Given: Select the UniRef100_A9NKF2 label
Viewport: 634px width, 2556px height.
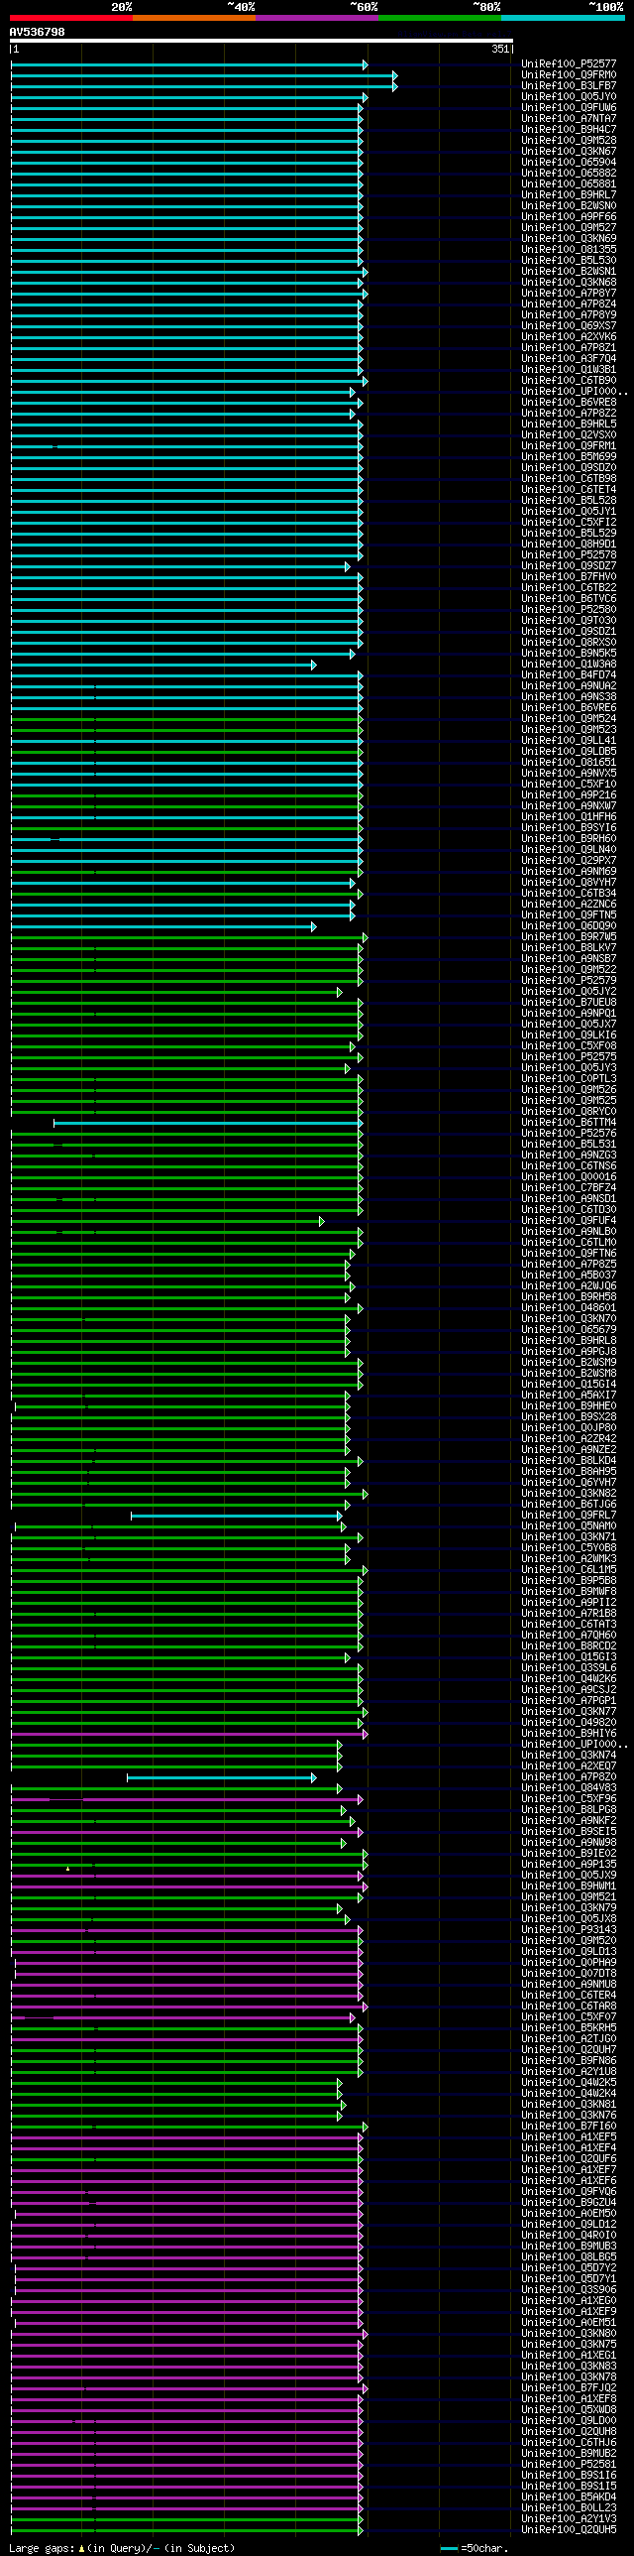Looking at the screenshot, I should click(x=569, y=1821).
